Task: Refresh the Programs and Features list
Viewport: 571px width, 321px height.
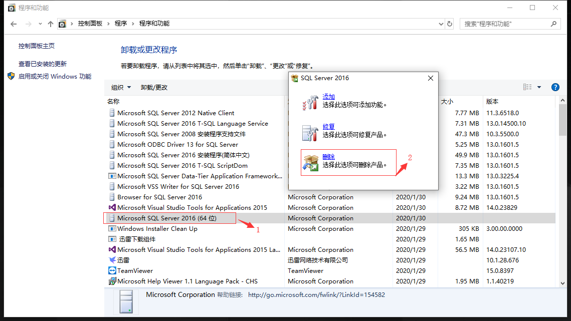Action: tap(450, 24)
